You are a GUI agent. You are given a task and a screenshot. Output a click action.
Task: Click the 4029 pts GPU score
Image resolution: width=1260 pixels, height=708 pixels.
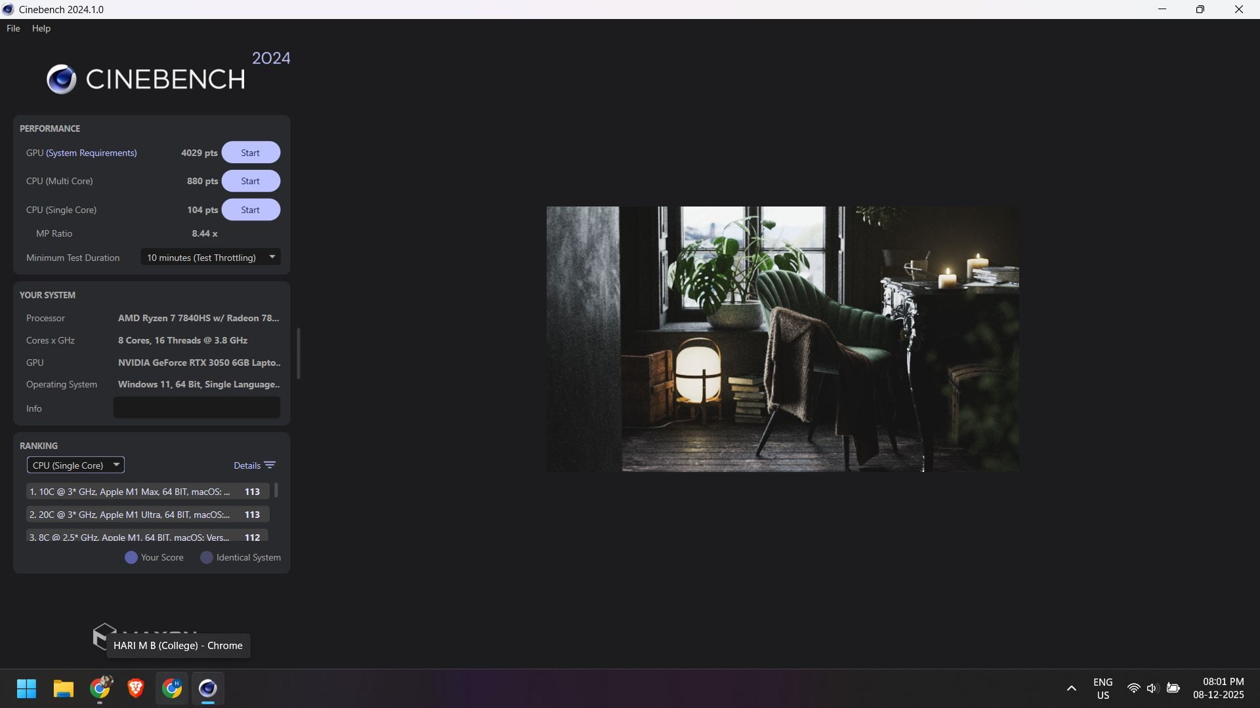(x=199, y=153)
